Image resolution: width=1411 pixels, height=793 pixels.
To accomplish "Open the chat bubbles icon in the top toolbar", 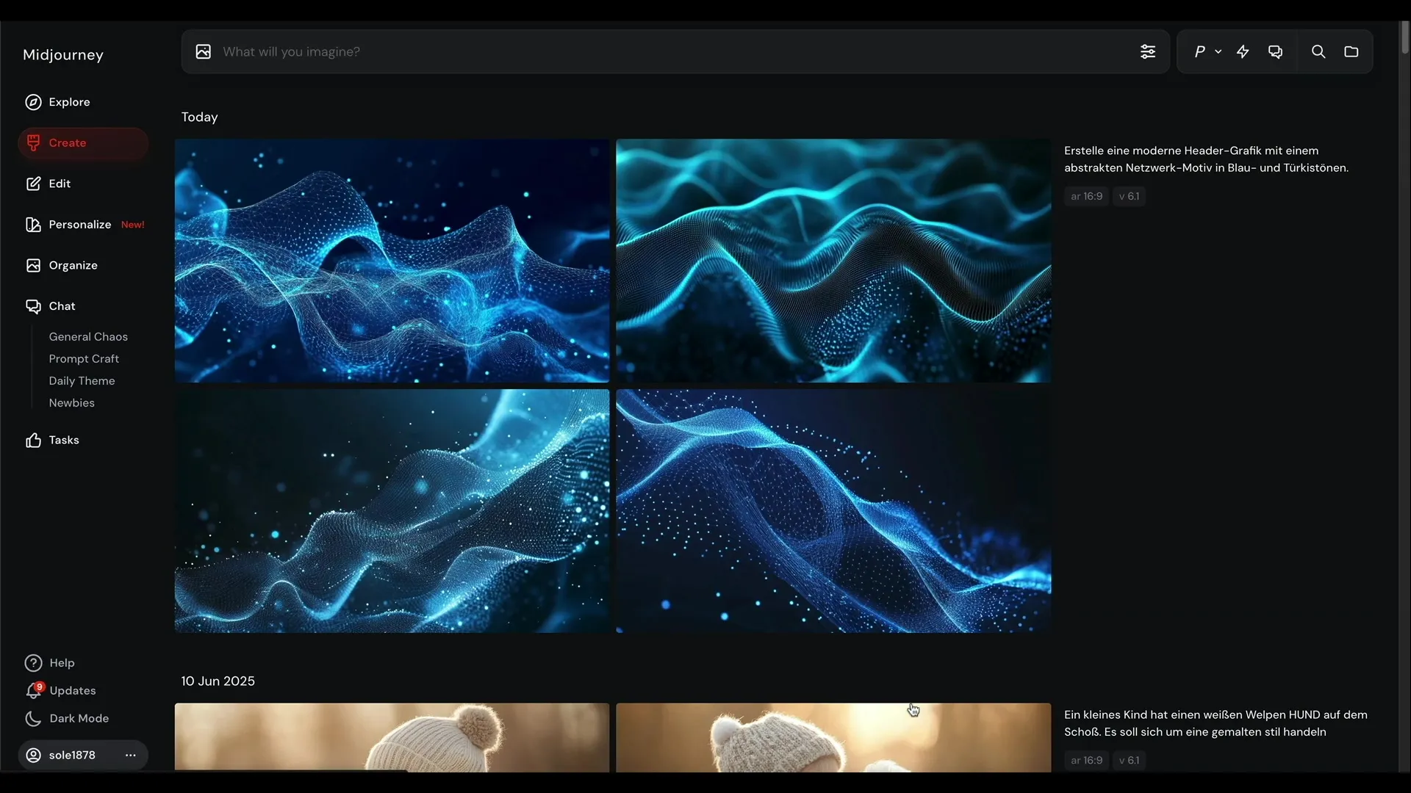I will (x=1275, y=51).
